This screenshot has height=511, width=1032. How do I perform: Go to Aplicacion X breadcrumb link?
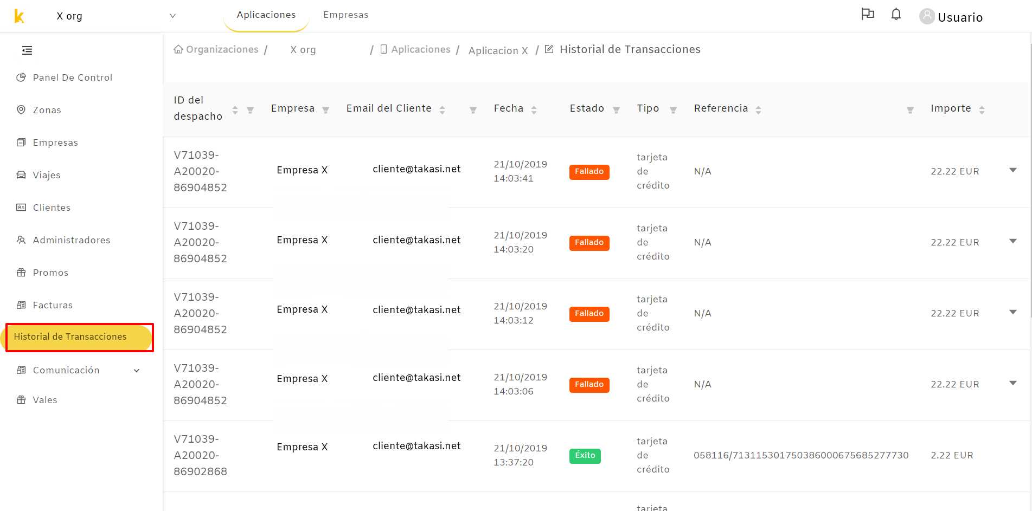pos(498,50)
